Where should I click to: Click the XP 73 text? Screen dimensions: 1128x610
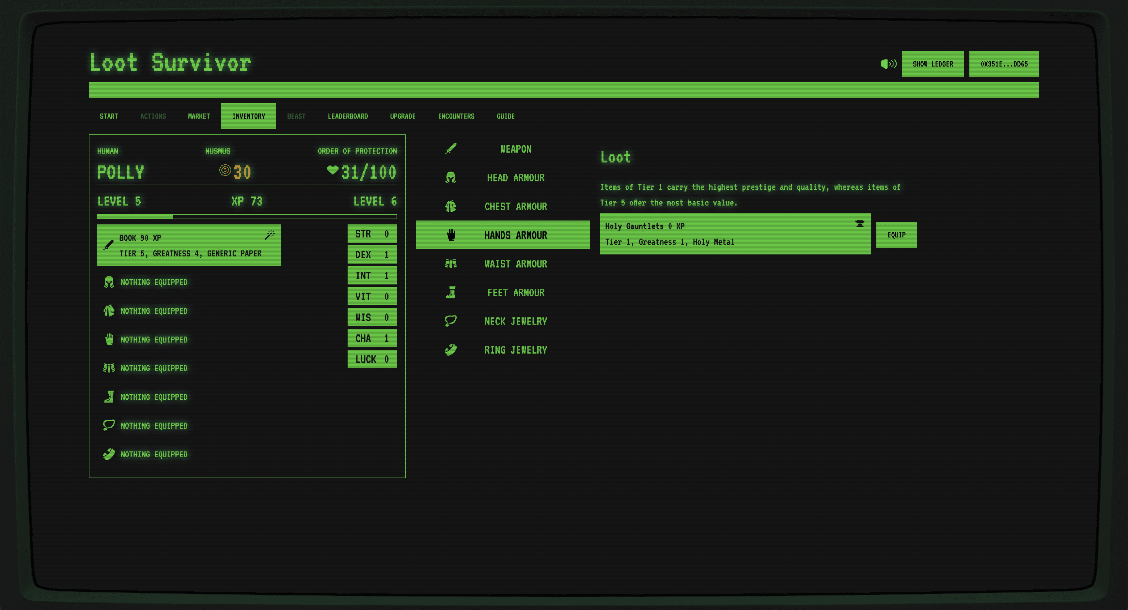[x=247, y=201]
